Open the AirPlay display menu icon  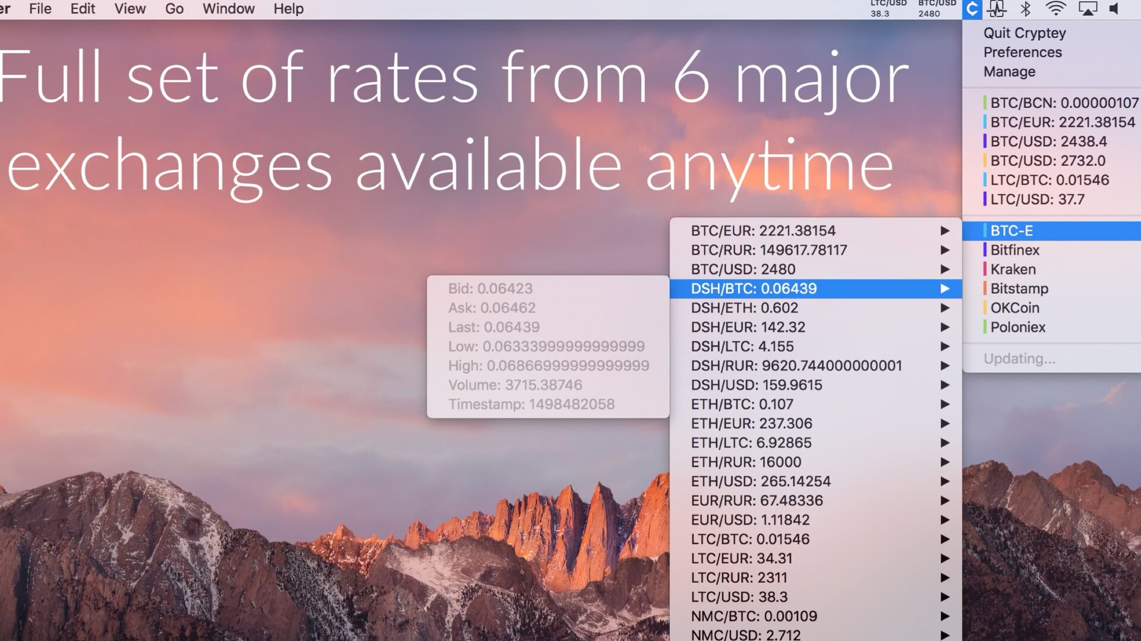1088,9
